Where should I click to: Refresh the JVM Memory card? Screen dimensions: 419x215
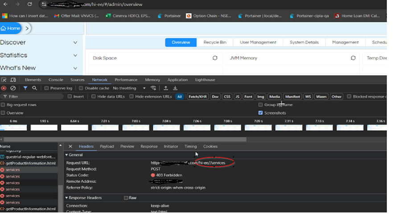pos(353,58)
